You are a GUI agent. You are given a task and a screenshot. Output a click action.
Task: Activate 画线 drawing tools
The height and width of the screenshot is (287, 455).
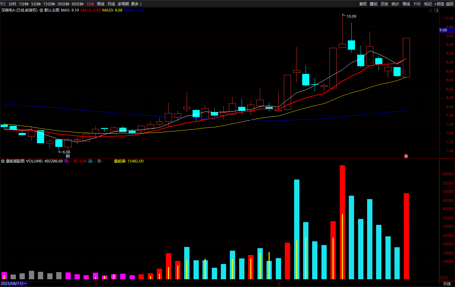point(406,4)
